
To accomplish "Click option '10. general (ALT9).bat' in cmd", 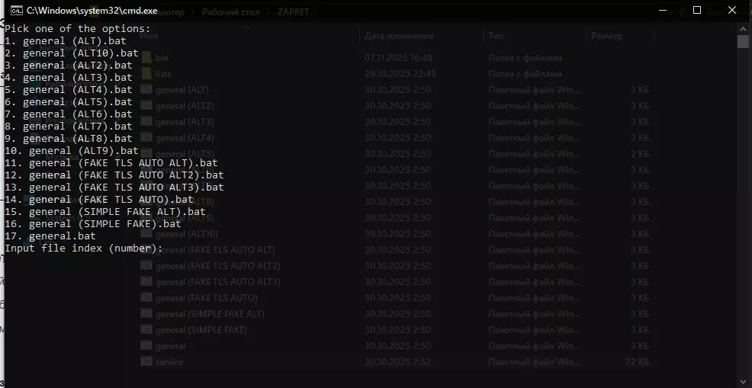I will tap(72, 151).
